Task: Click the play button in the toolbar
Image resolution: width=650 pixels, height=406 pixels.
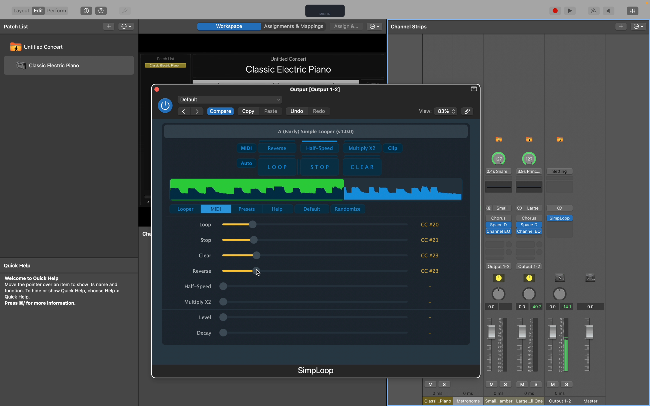Action: [570, 11]
